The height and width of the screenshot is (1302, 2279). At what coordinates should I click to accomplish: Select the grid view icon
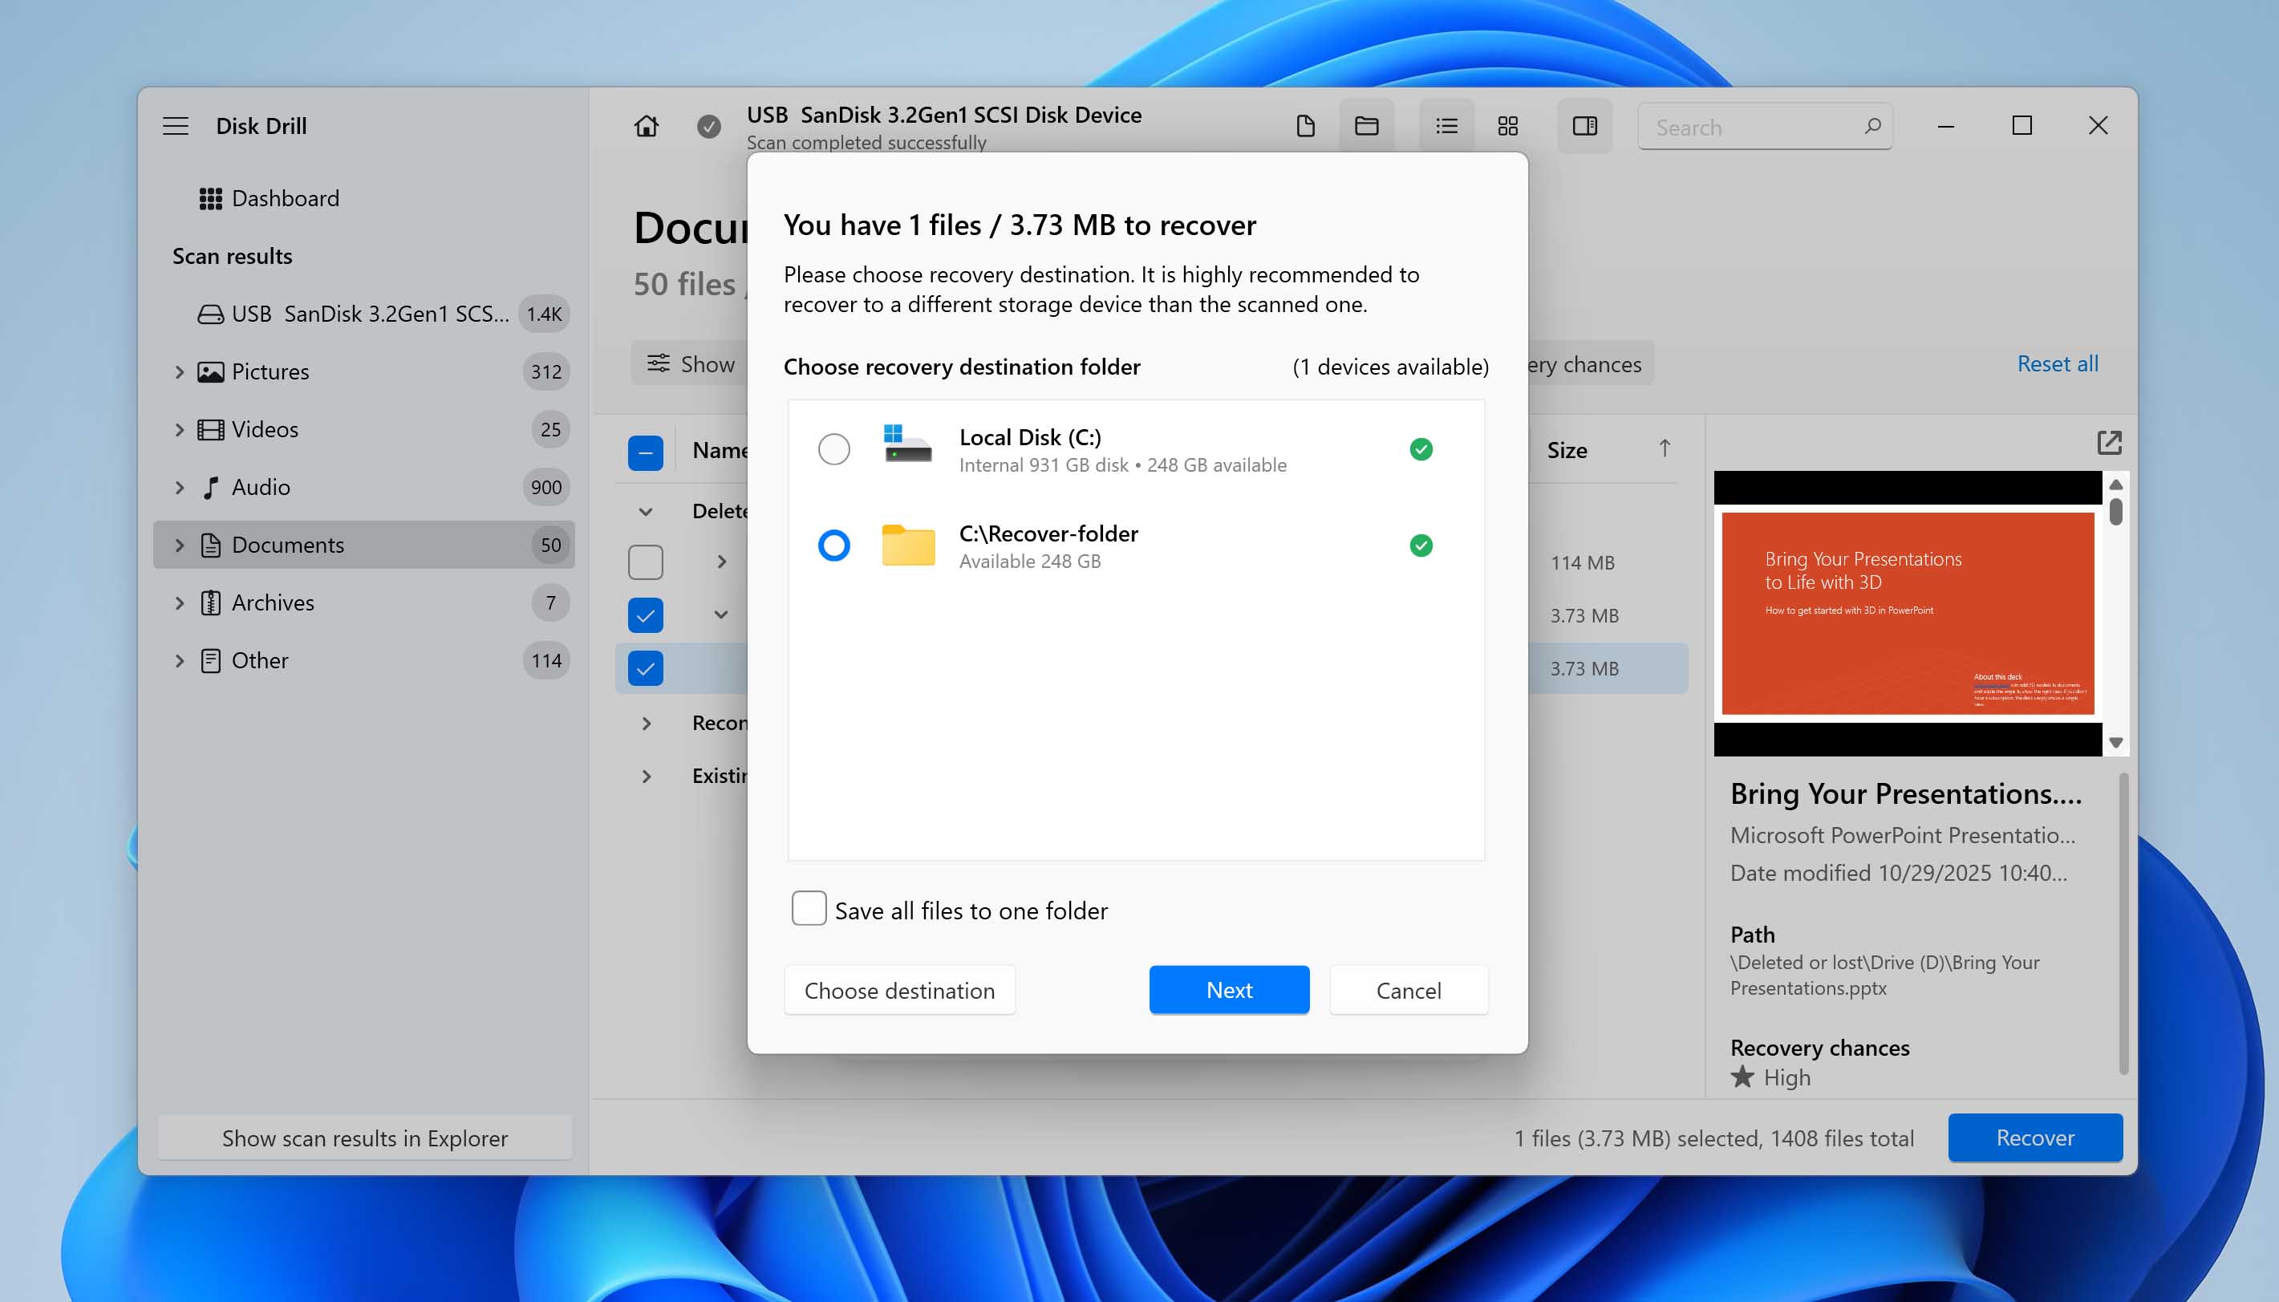pyautogui.click(x=1507, y=126)
